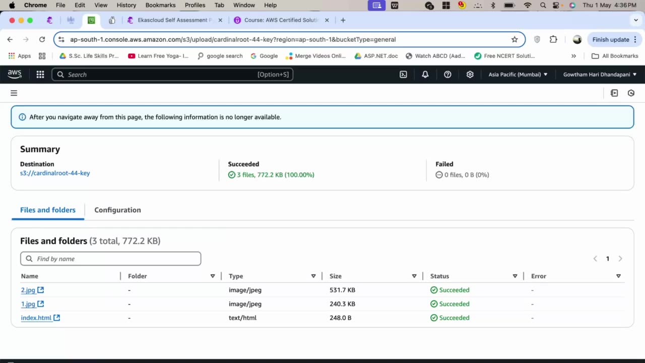645x363 pixels.
Task: Open the Apple menu
Action: point(12,5)
